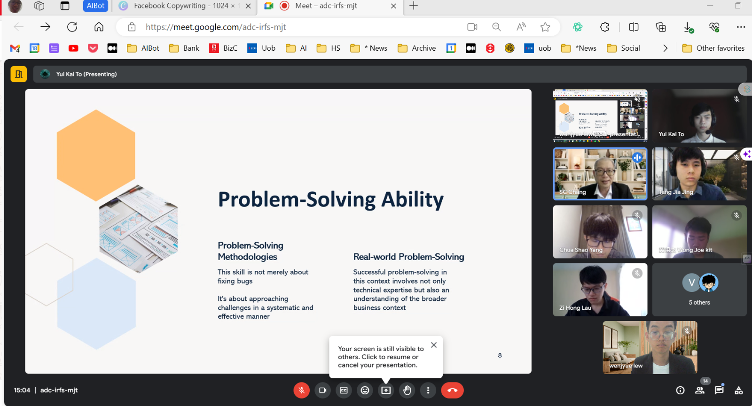Open the YouTube bookmark icon
The width and height of the screenshot is (752, 406).
(x=73, y=48)
